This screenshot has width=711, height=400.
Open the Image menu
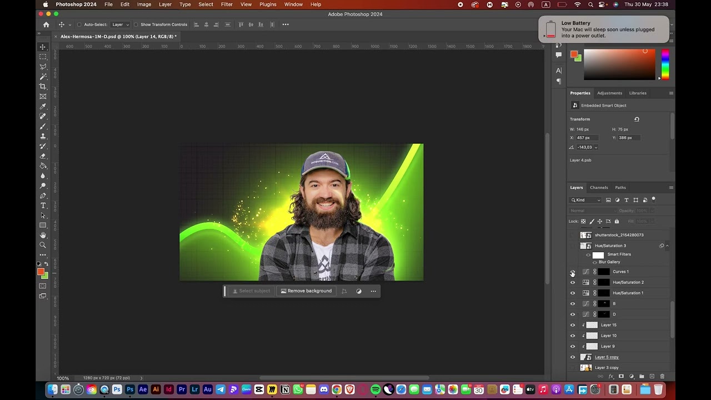click(x=144, y=4)
